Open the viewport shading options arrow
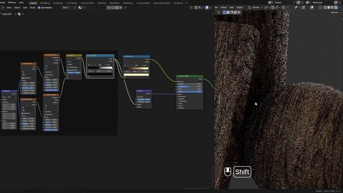The height and width of the screenshot is (193, 343). click(x=340, y=8)
